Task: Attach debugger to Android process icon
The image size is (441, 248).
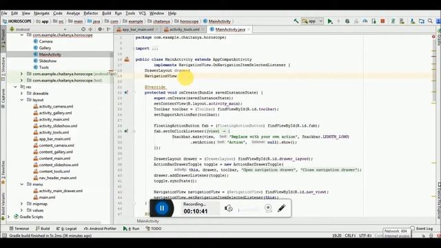Action: (x=373, y=21)
